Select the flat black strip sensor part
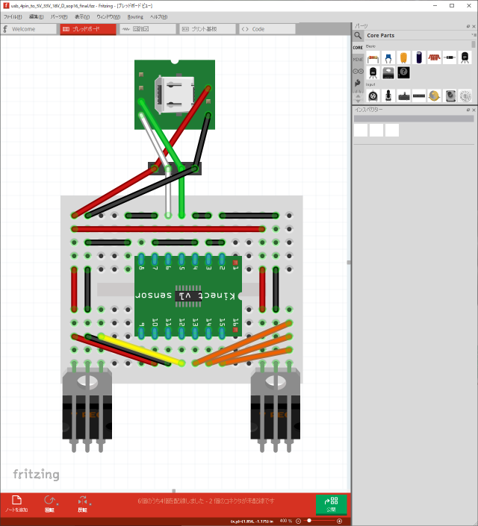The image size is (478, 526). [419, 96]
